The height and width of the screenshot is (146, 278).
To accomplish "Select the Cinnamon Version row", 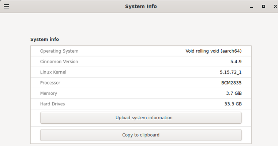I will (x=141, y=61).
